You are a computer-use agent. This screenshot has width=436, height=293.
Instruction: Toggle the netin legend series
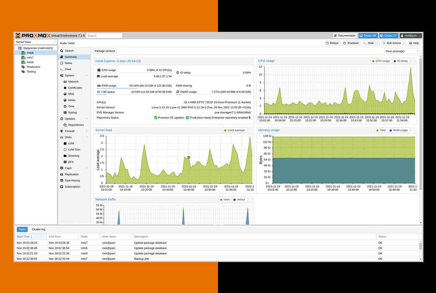[x=225, y=200]
